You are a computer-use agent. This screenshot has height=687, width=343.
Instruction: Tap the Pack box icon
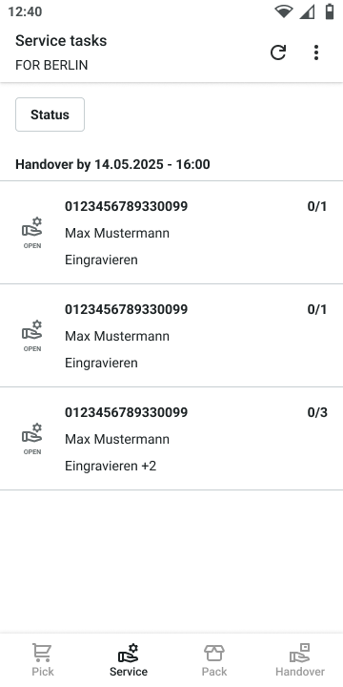214,654
